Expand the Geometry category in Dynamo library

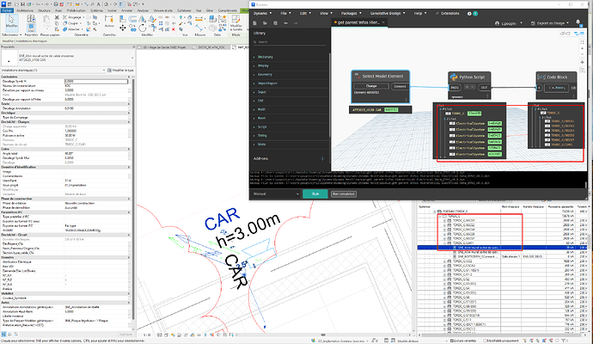click(x=265, y=75)
